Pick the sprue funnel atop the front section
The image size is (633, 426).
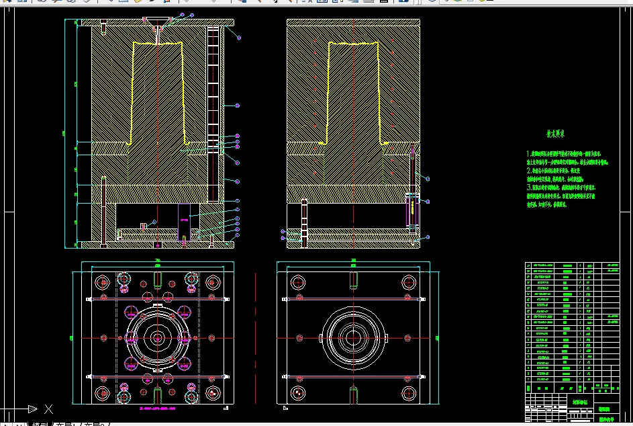pos(158,22)
